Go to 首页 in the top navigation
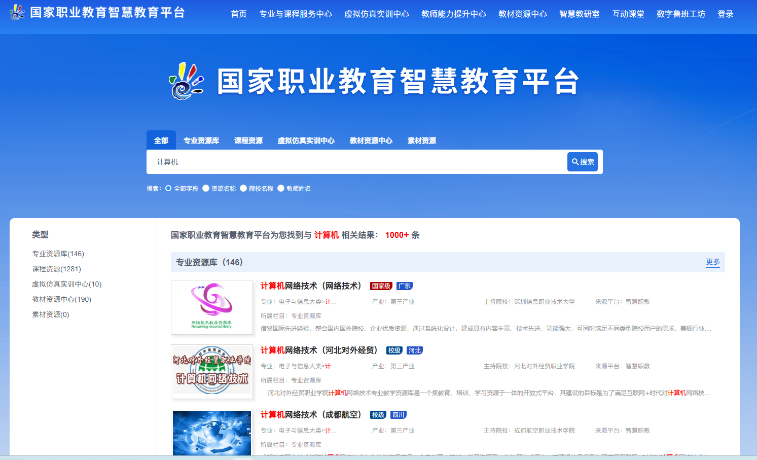Screen dimensions: 757x460 [239, 14]
